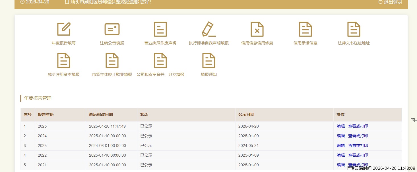Click the 信用承诺信息 icon
The width and height of the screenshot is (417, 172).
[305, 29]
